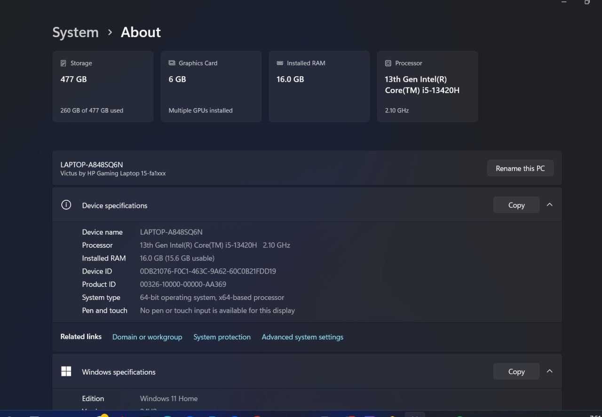
Task: Click the Processor chip icon
Action: [x=388, y=63]
